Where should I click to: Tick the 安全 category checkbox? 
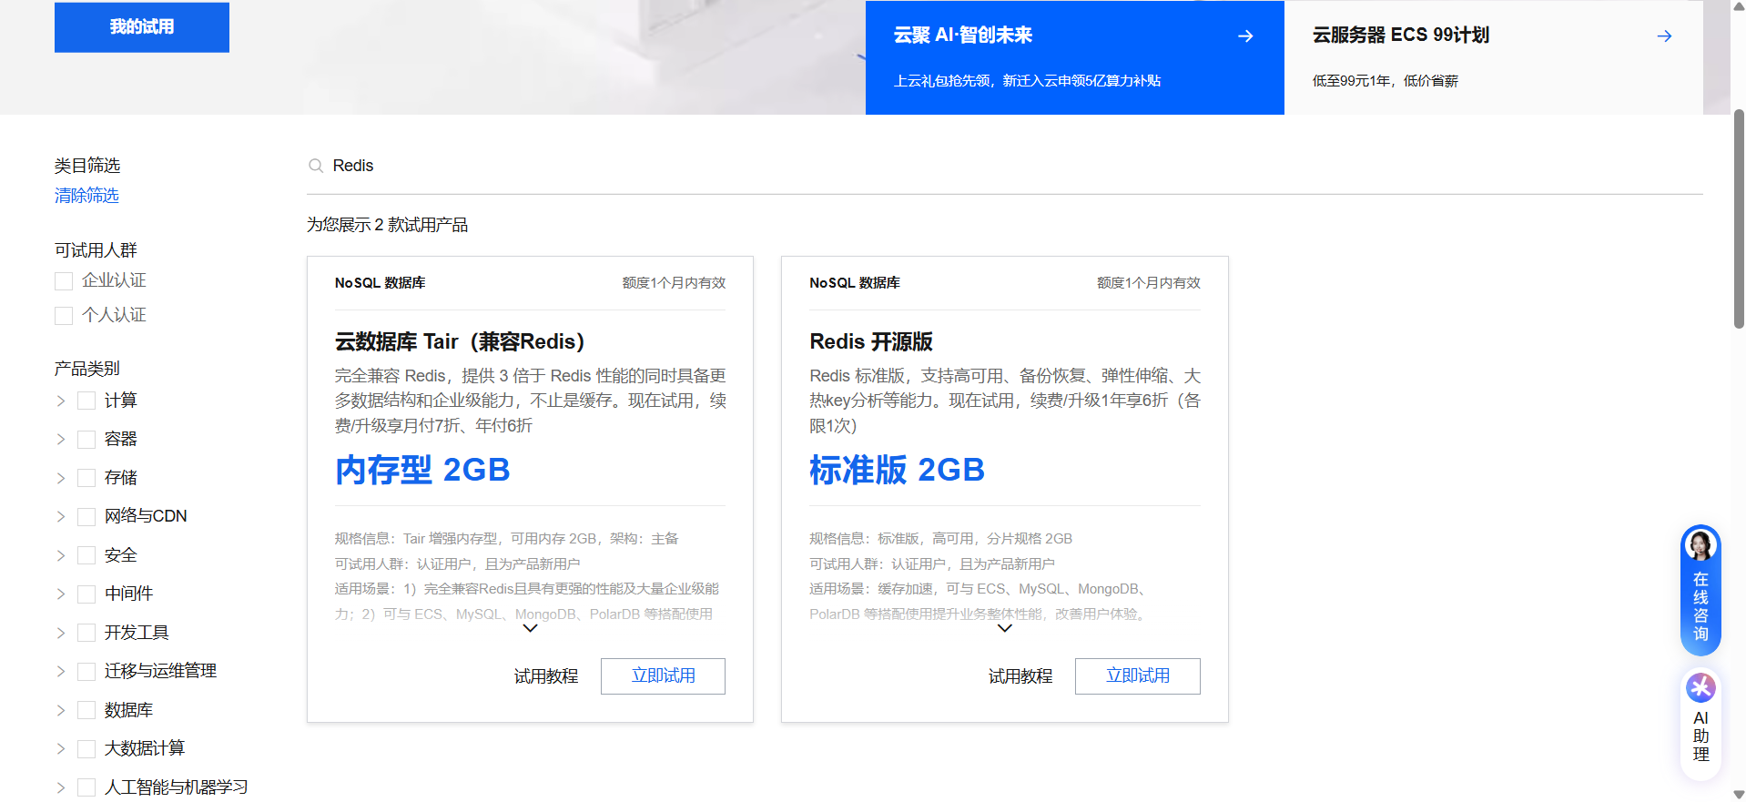click(86, 555)
